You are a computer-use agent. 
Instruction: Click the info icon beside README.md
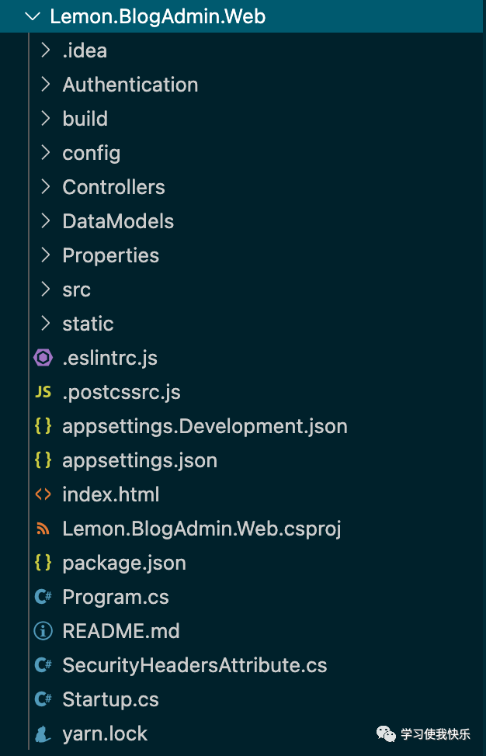[x=43, y=631]
